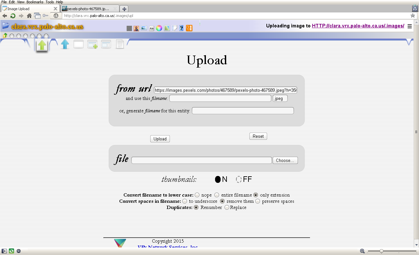Click the Choose... file button
419x255 pixels.
tap(285, 160)
